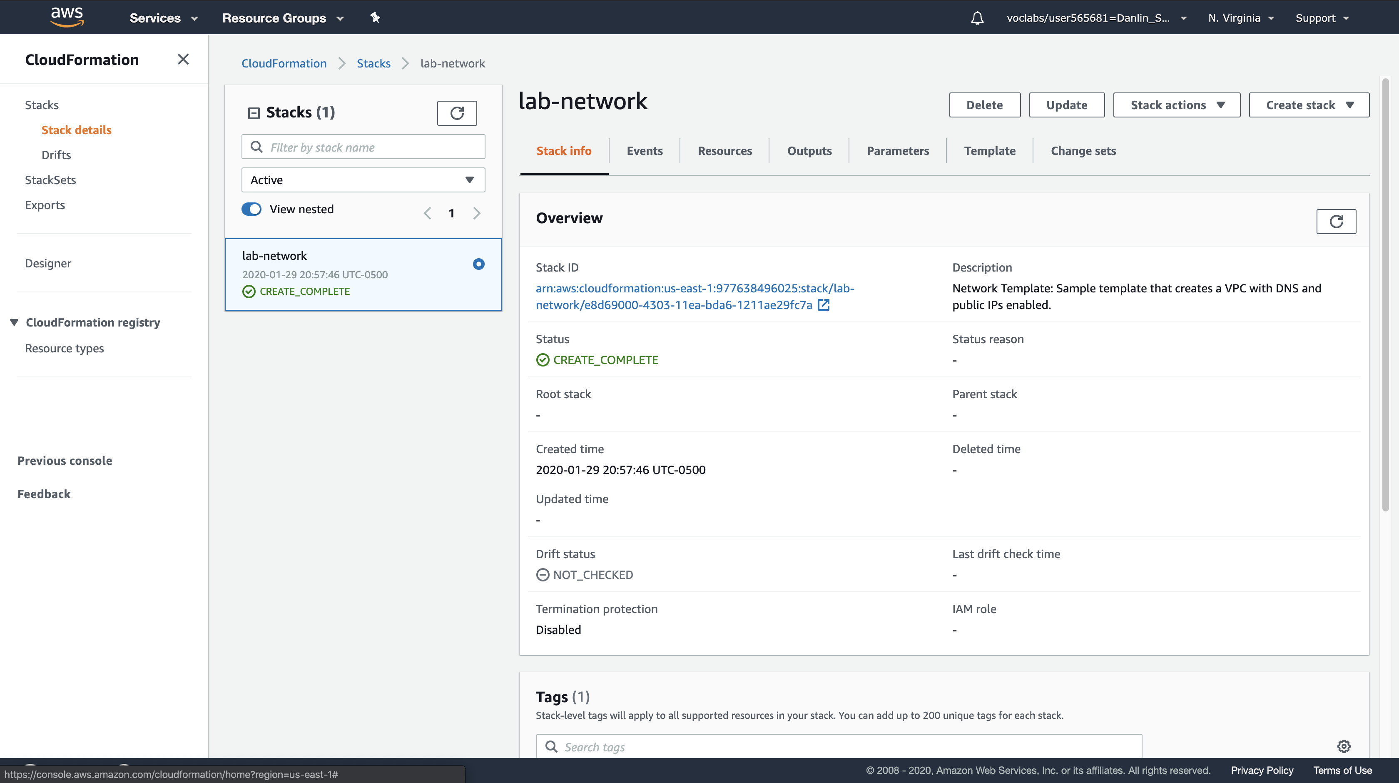Open the Active status filter dropdown

coord(363,180)
